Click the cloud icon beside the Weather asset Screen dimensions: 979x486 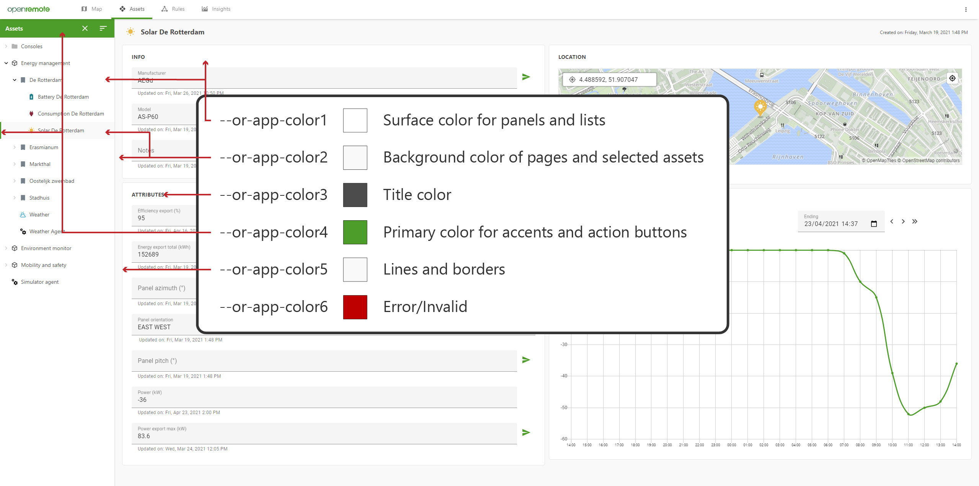[x=23, y=215]
